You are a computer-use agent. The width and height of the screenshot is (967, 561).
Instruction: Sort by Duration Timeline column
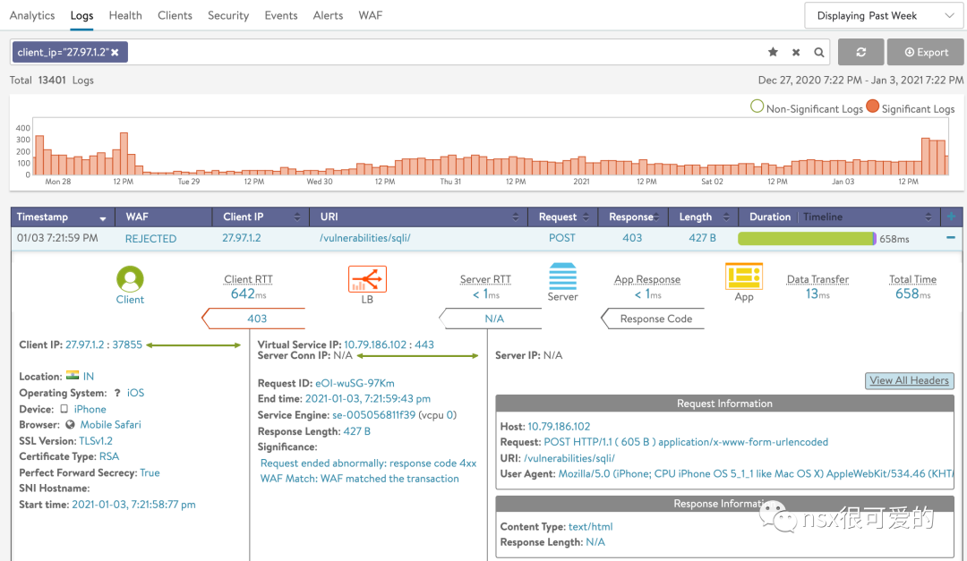click(928, 217)
